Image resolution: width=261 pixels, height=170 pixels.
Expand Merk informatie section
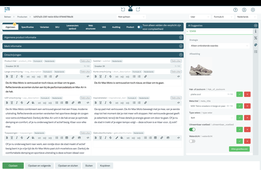point(181,46)
